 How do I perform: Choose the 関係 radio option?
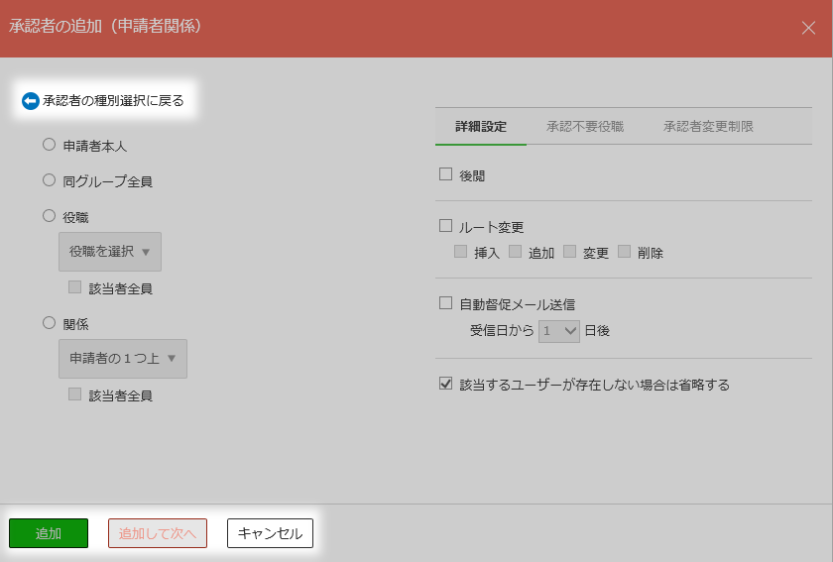coord(49,323)
